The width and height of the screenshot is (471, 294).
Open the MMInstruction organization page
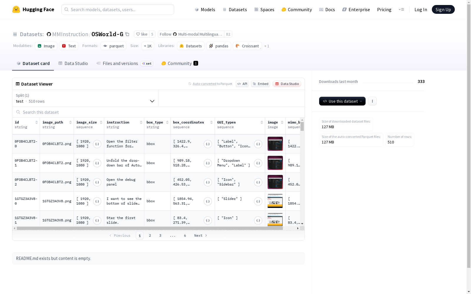click(70, 34)
